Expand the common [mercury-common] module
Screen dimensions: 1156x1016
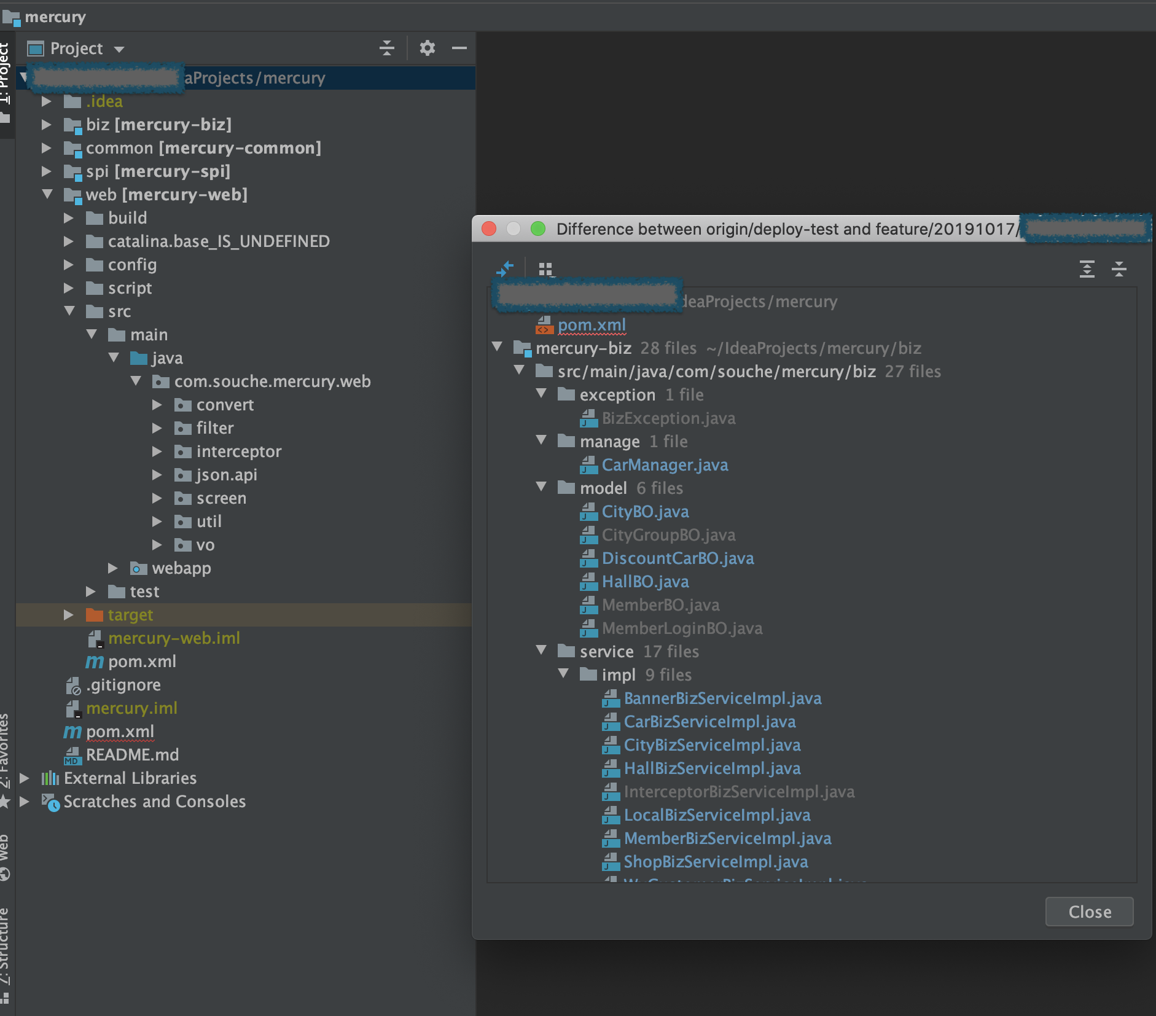tap(46, 148)
